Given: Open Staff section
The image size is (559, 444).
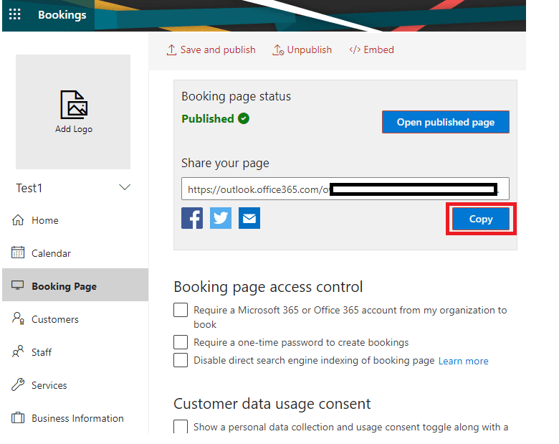Looking at the screenshot, I should [x=75, y=352].
